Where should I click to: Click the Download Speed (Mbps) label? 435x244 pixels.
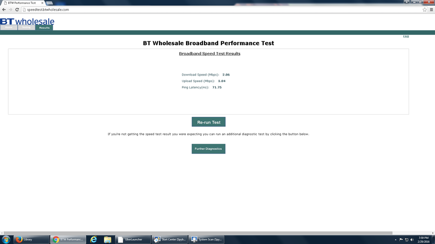[200, 75]
